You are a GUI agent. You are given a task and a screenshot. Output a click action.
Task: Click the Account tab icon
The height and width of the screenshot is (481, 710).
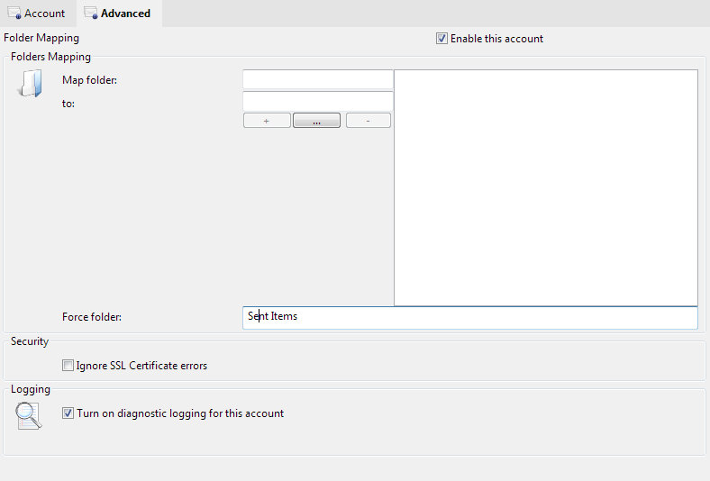point(14,14)
